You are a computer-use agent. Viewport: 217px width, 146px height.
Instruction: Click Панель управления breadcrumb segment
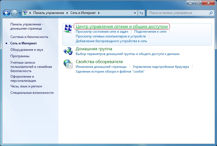point(49,13)
